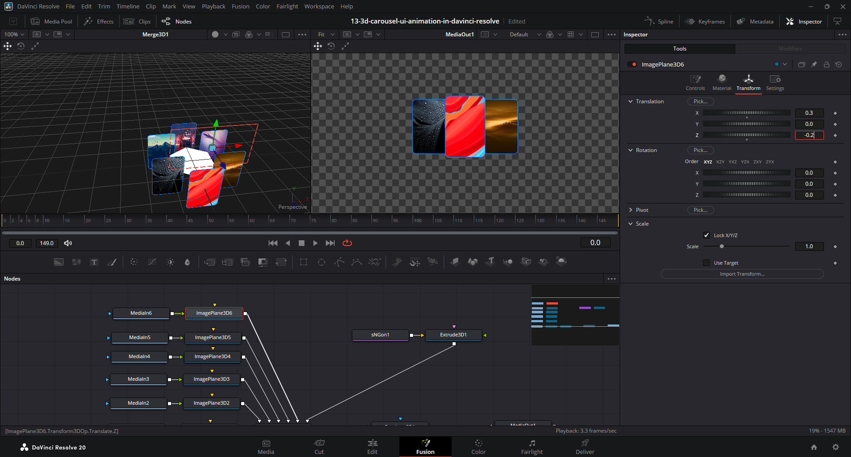Enable the Use Target checkbox

(x=707, y=263)
